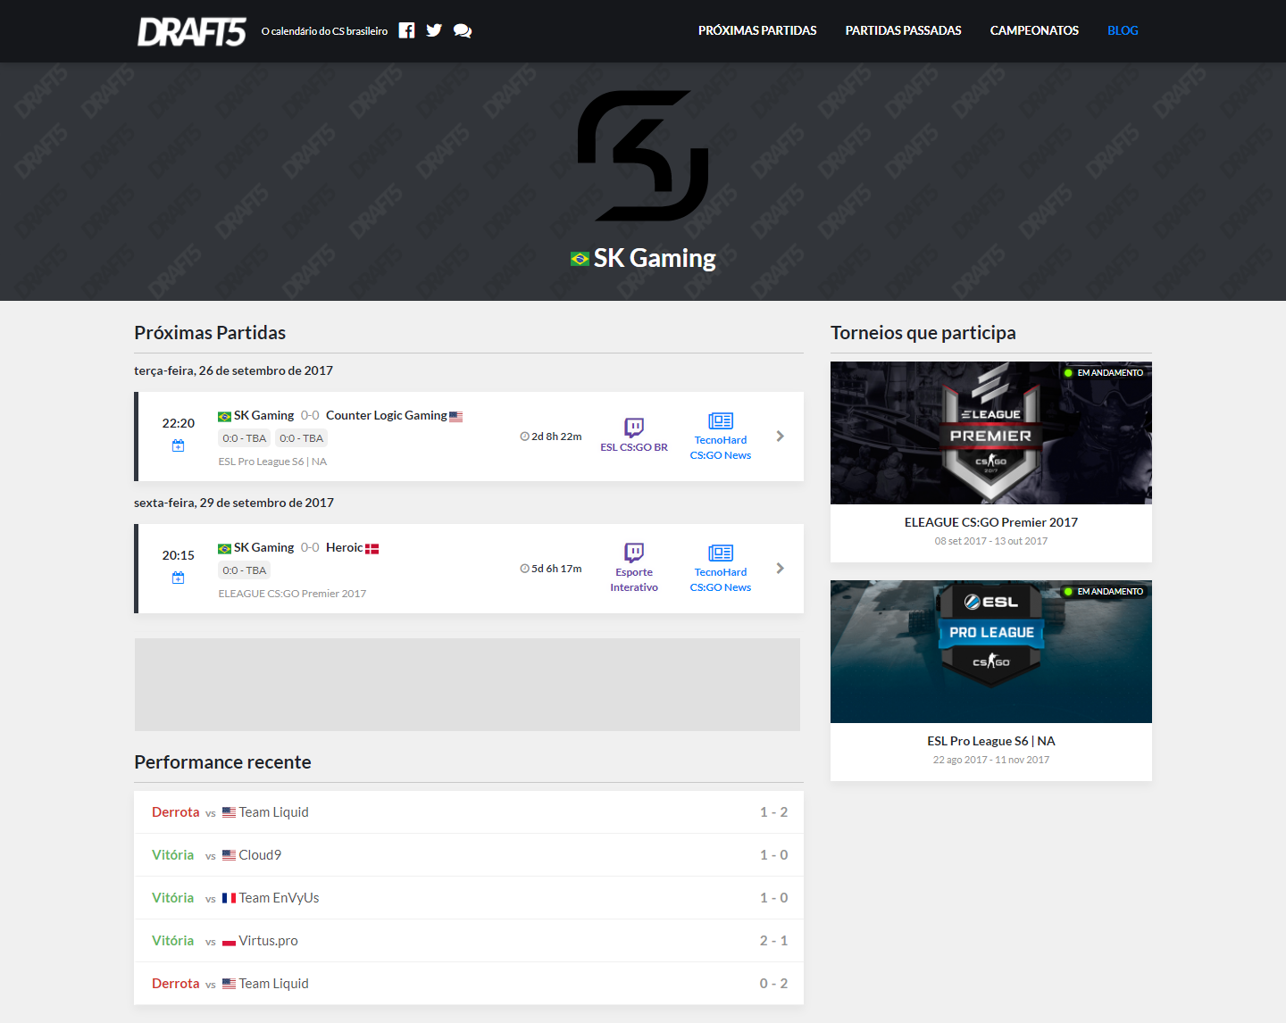
Task: Add the 20:15 match to calendar
Action: pos(179,578)
